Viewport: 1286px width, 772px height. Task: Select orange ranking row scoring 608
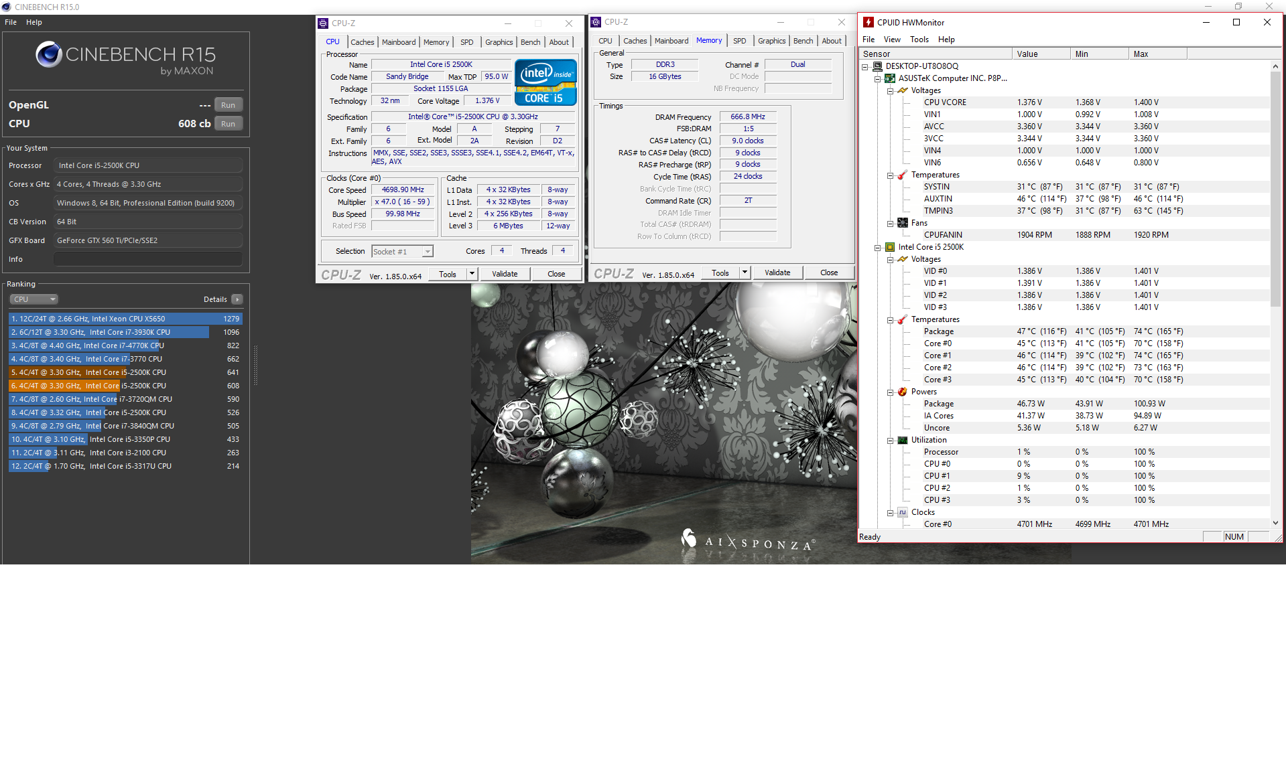126,386
